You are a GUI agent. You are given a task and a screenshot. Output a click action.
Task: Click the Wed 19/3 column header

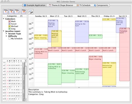pyautogui.click(x=82, y=16)
